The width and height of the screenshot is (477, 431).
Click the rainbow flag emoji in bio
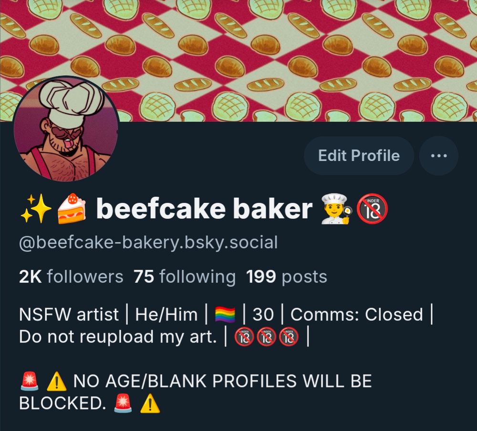pyautogui.click(x=225, y=314)
